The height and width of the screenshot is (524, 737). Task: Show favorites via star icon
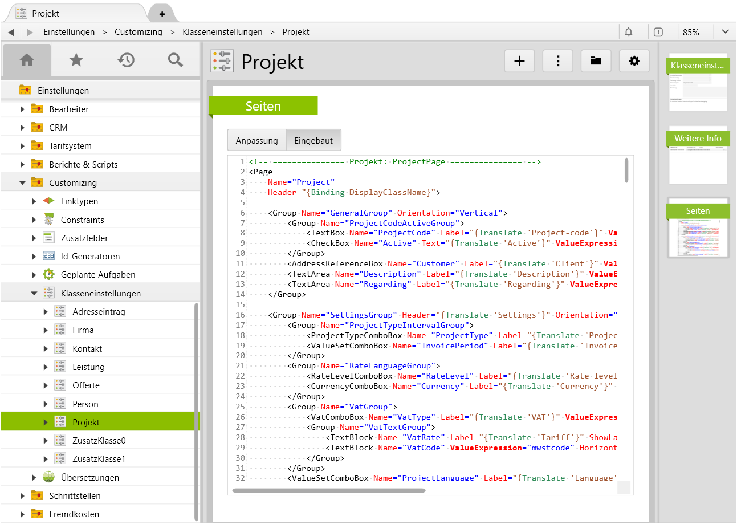(76, 60)
